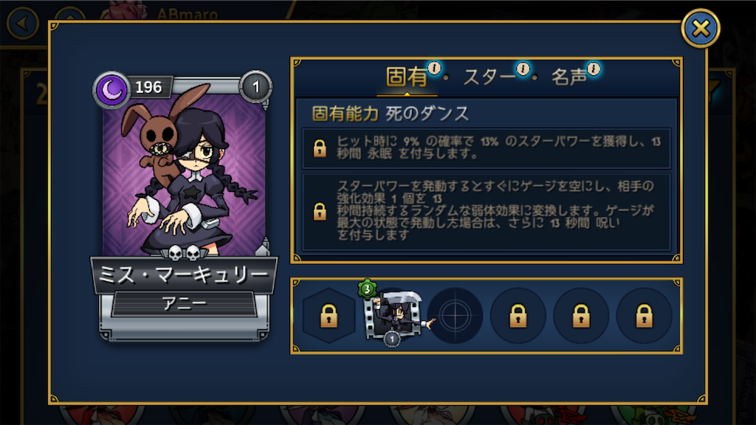Tap info icon next to 固有
This screenshot has width=756, height=425.
tap(434, 69)
